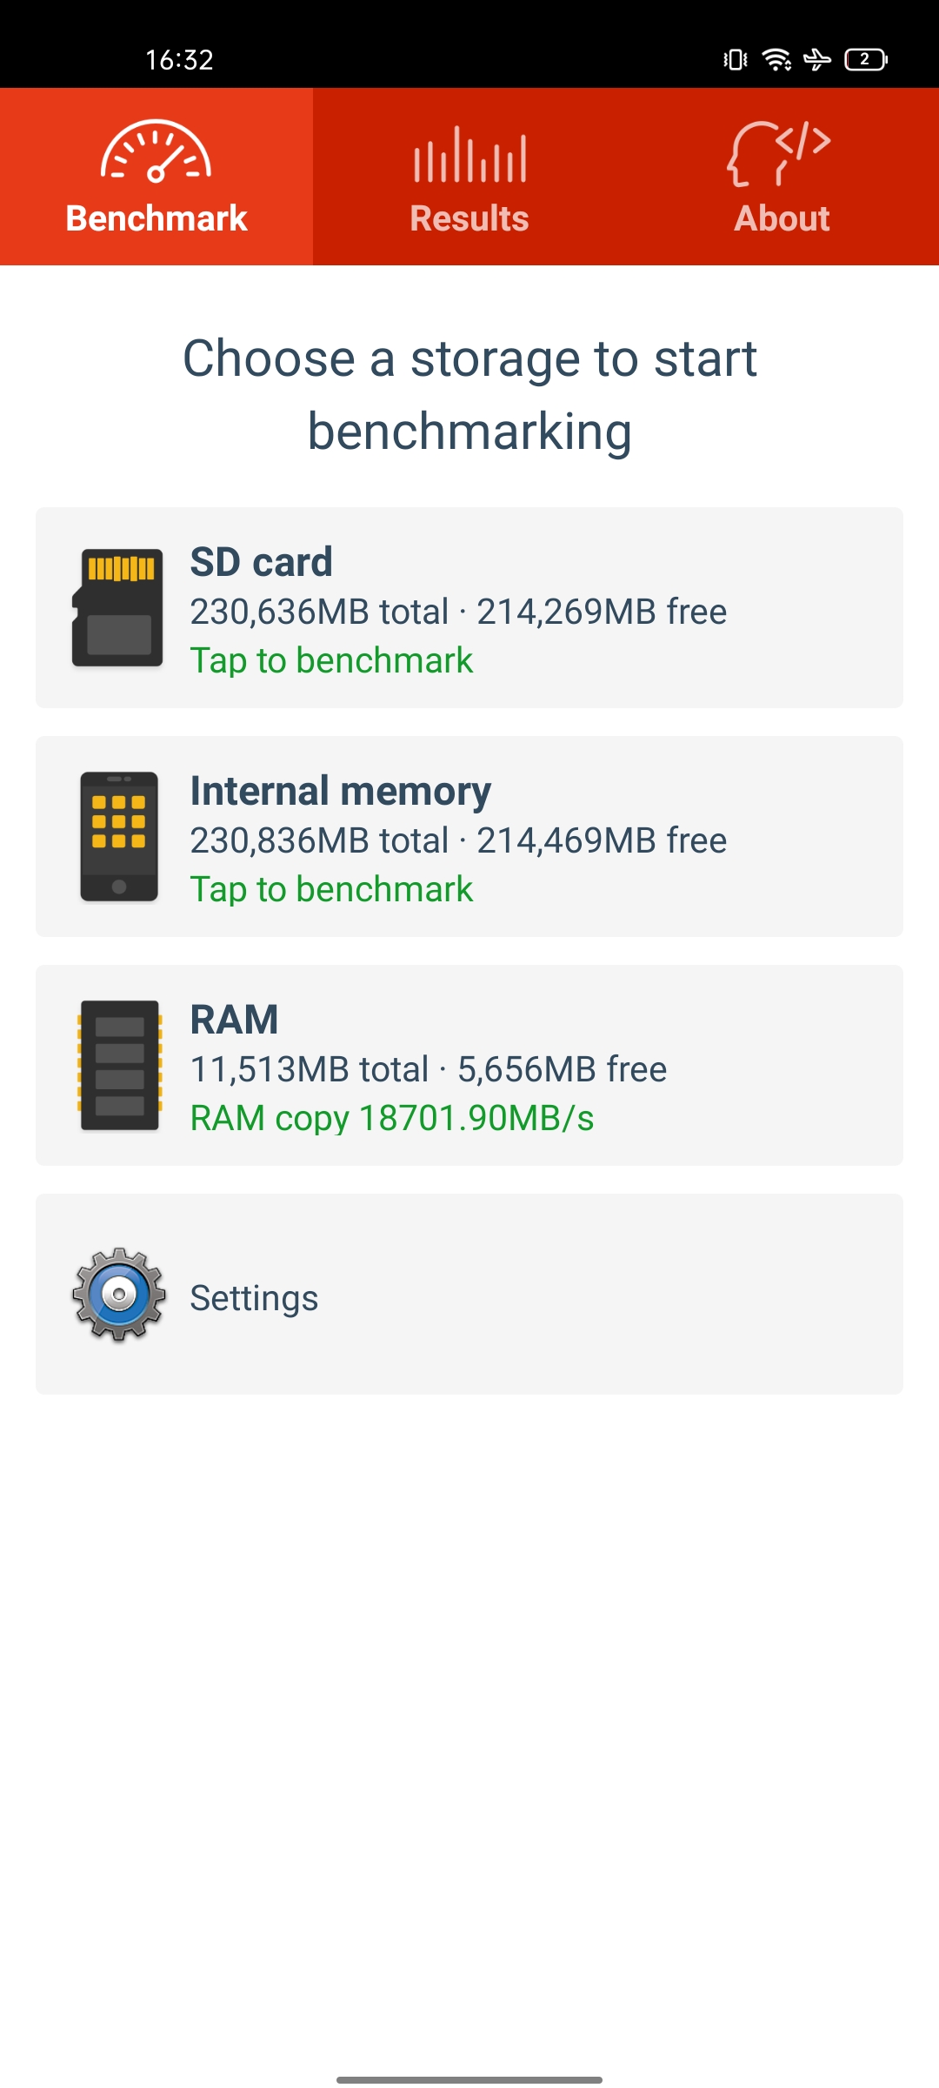Viewport: 939px width, 2088px height.
Task: Tap the speedometer Benchmark icon
Action: tap(156, 151)
